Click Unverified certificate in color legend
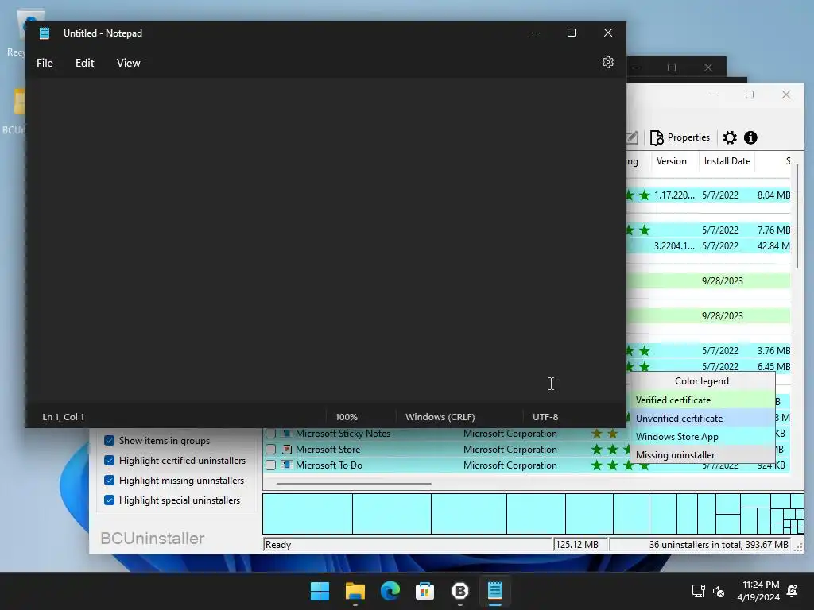 point(703,418)
